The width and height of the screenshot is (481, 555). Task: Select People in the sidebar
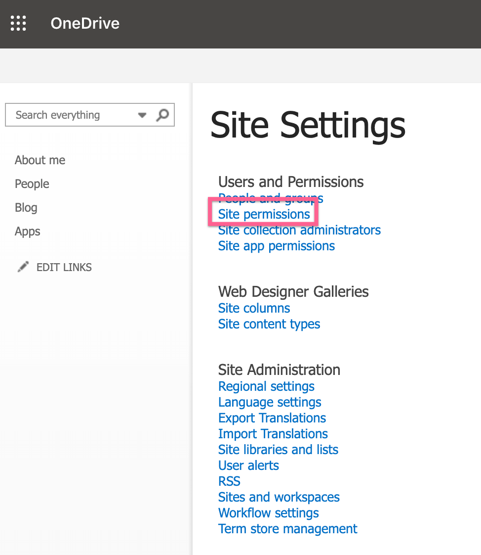coord(32,184)
